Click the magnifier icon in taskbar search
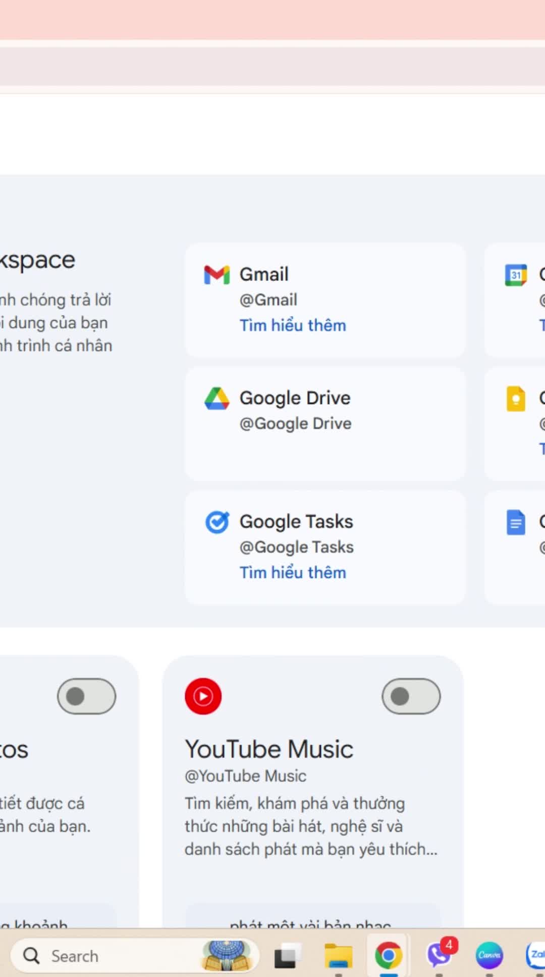This screenshot has height=977, width=545. pyautogui.click(x=31, y=956)
